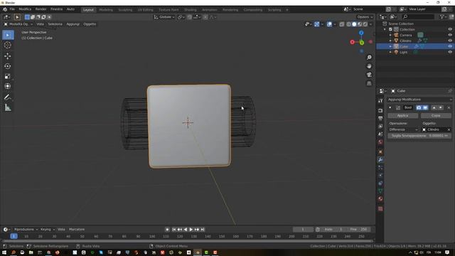455x256 pixels.
Task: Switch to the UV Editing workspace tab
Action: (145, 9)
